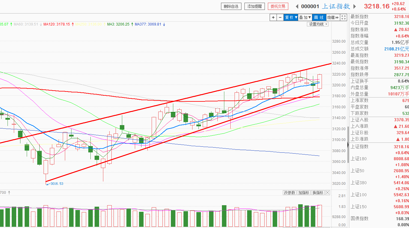Click 上证A股 row label
The image size is (409, 228).
click(359, 120)
